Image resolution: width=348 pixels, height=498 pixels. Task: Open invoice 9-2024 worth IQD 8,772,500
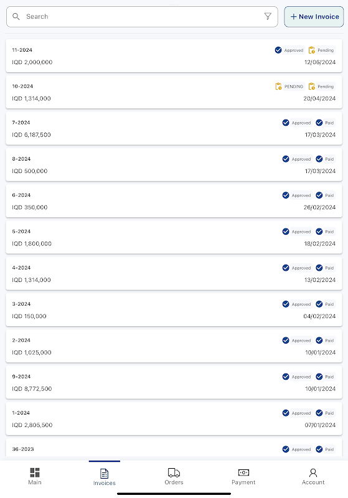point(174,382)
